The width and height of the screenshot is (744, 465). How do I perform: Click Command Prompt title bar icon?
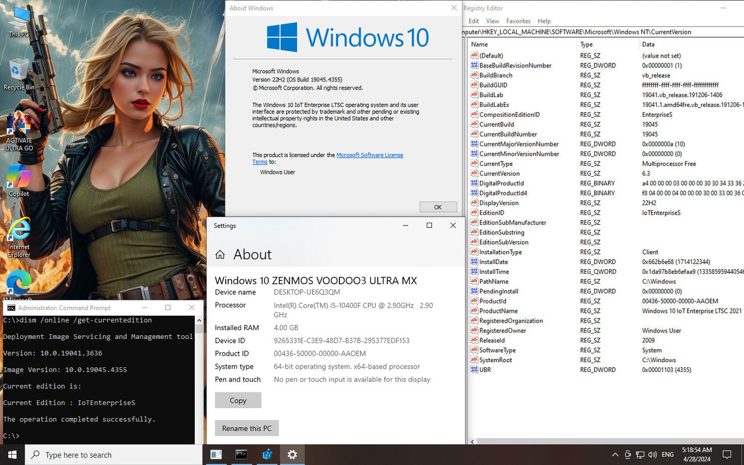[11, 307]
